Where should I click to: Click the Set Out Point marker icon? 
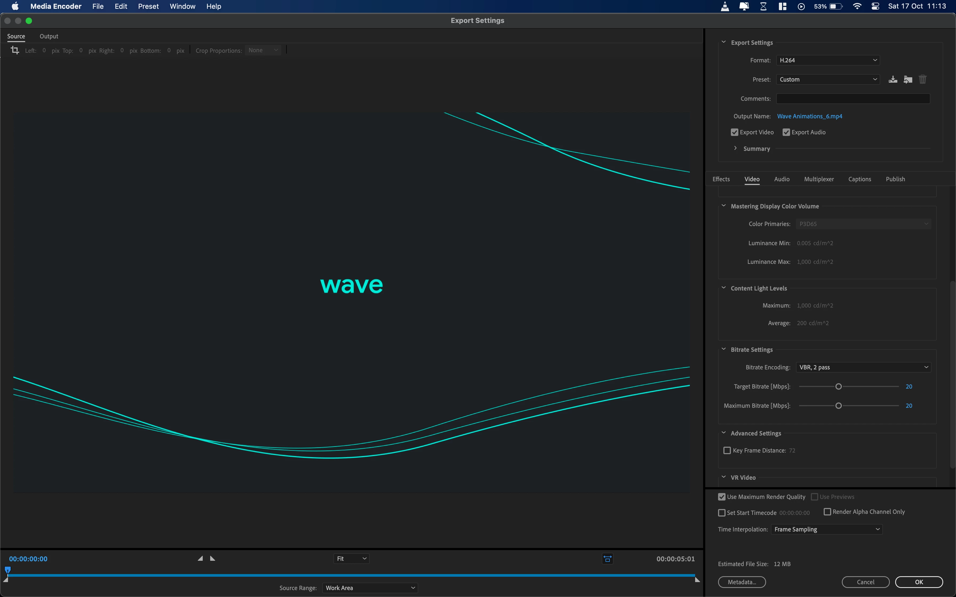tap(213, 558)
